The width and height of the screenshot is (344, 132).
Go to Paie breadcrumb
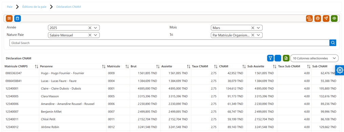click(9, 7)
